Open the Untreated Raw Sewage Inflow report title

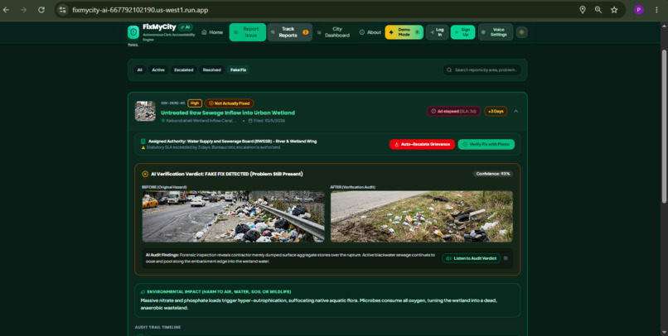(228, 113)
